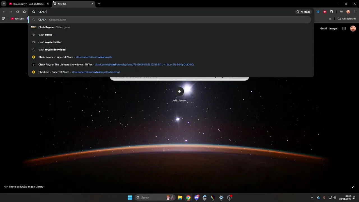Open the media controls playlist icon
359x202 pixels.
click(341, 12)
